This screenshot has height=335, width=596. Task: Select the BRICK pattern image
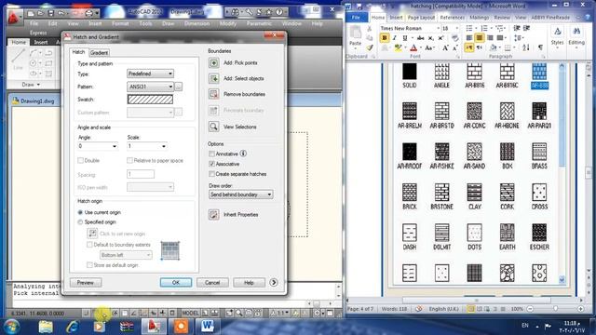pyautogui.click(x=410, y=193)
